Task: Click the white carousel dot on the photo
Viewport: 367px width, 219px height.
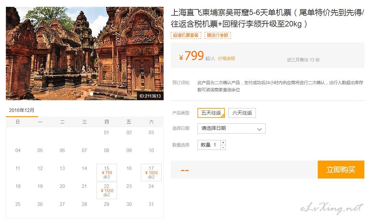Action: click(x=91, y=94)
